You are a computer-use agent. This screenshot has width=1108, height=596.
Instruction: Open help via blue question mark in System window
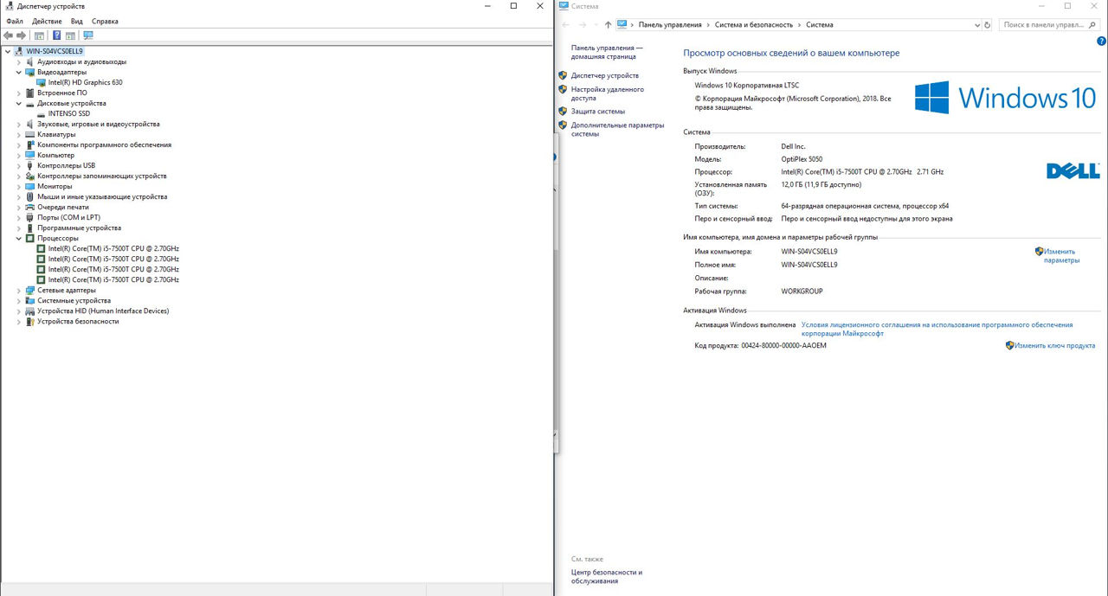[x=1100, y=42]
